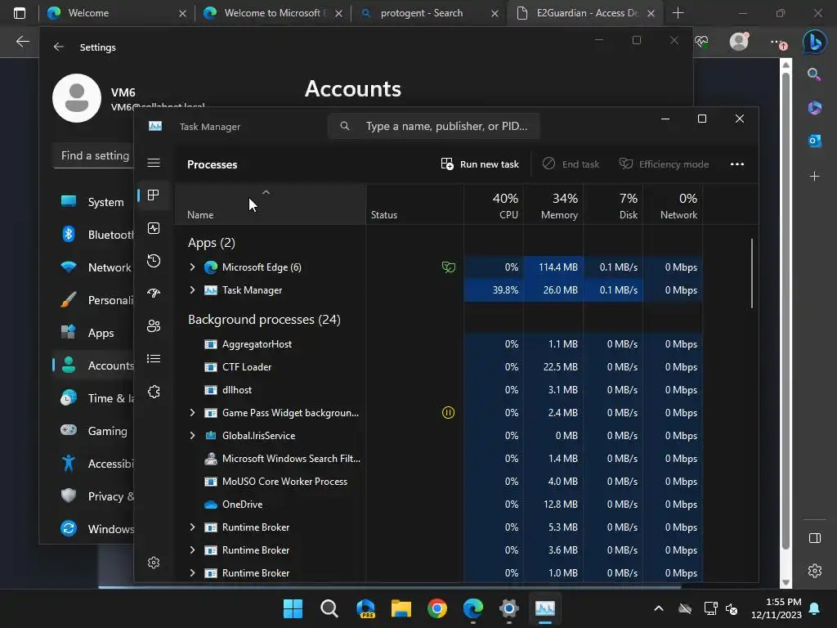Open Apps in Settings sidebar
Screen dimensions: 837x628
[x=93, y=333]
